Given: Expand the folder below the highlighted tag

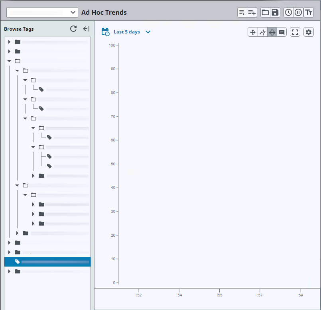Looking at the screenshot, I should (9, 271).
